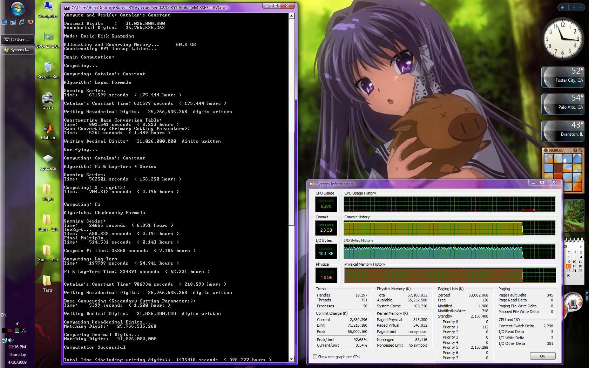
Task: Click the Palo Alto weather gadget
Action: click(562, 104)
